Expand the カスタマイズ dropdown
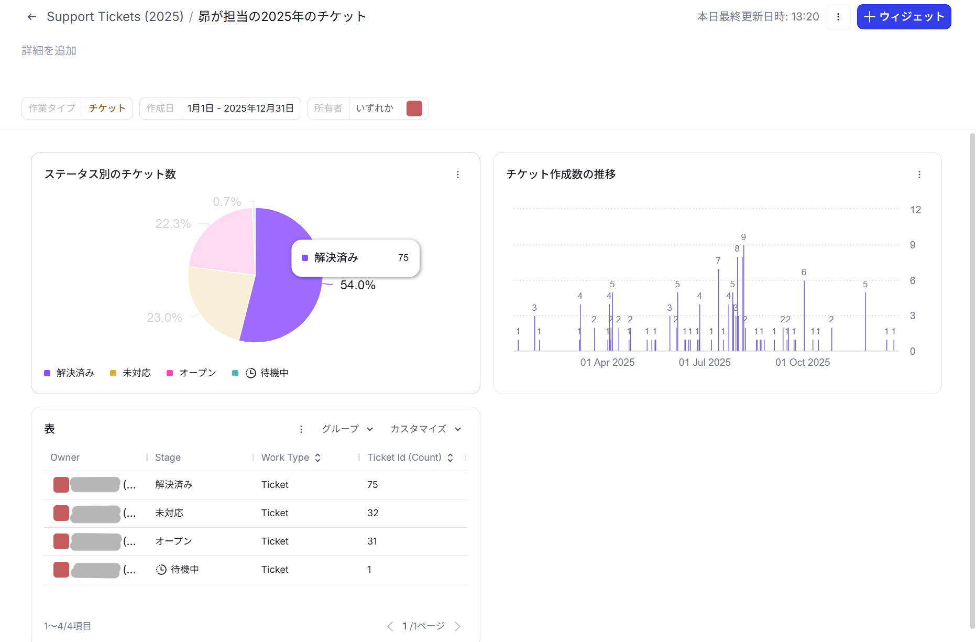The image size is (976, 642). [x=425, y=429]
